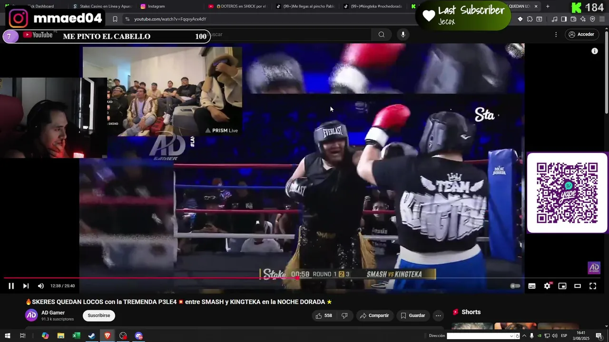609x342 pixels.
Task: Switch to theater mode
Action: point(578,286)
